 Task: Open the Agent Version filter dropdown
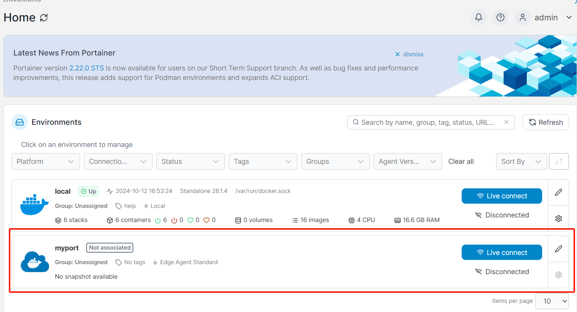(x=408, y=162)
